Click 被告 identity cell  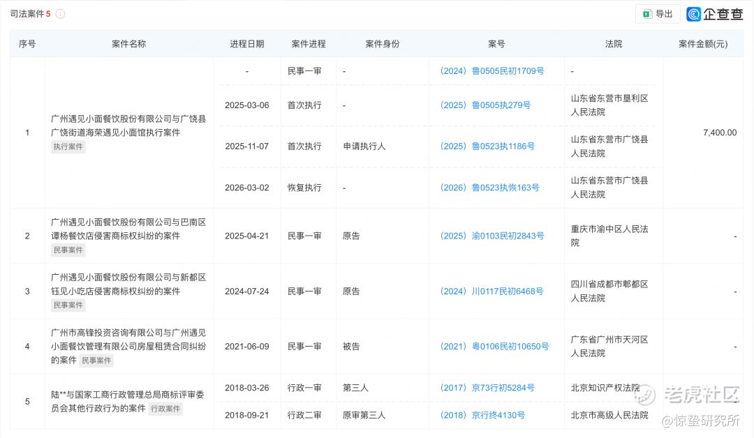tap(351, 346)
